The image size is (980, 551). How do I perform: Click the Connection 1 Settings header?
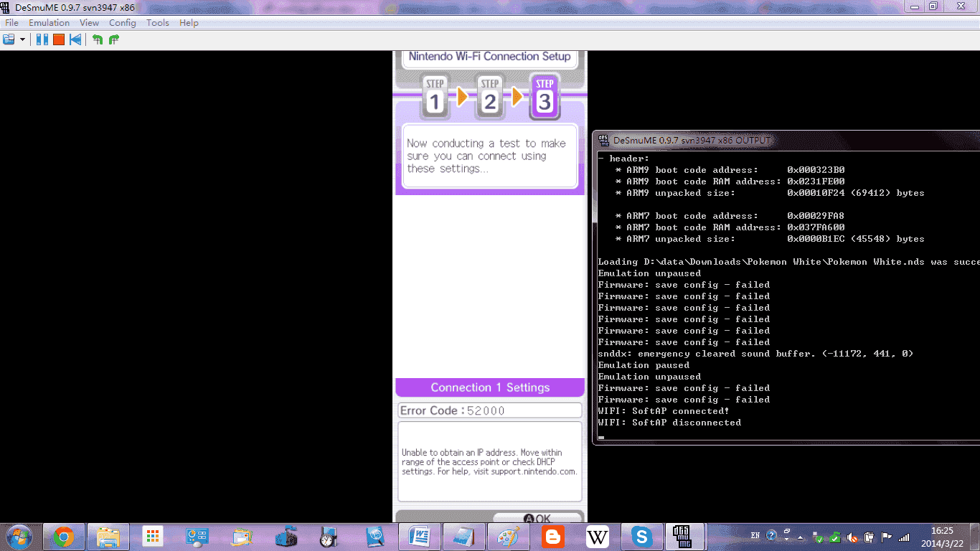point(490,387)
